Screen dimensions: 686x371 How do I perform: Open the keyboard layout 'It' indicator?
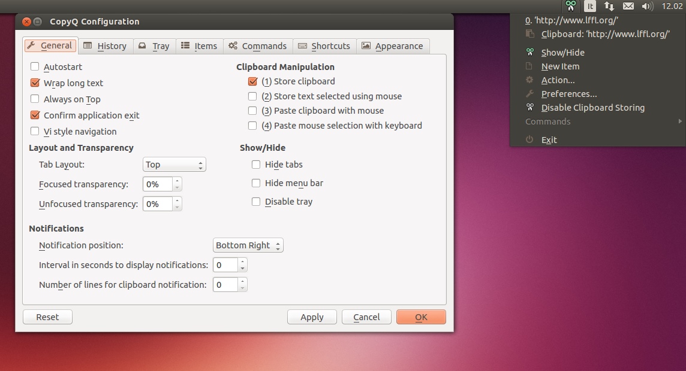(x=590, y=6)
